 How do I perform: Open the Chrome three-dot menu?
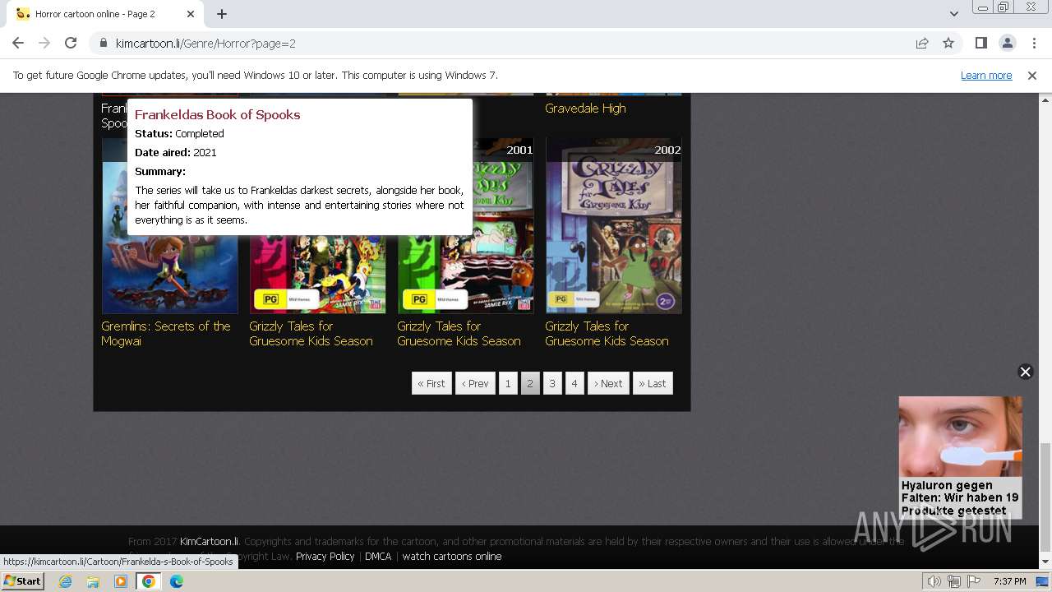(x=1034, y=43)
